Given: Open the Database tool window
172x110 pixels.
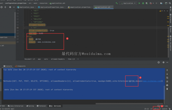Looking at the screenshot, I should coord(171,18).
